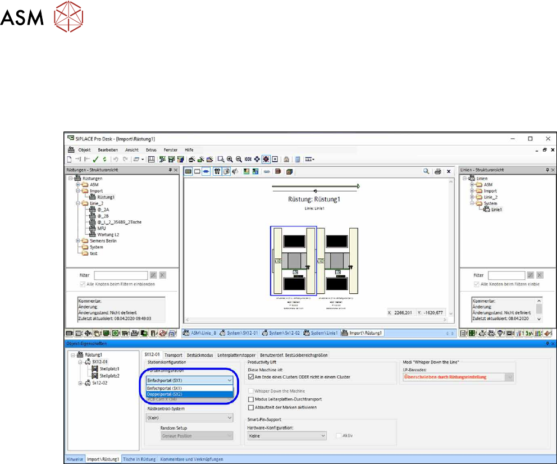
Task: Switch to System\SX12-01 document tab
Action: pyautogui.click(x=239, y=333)
